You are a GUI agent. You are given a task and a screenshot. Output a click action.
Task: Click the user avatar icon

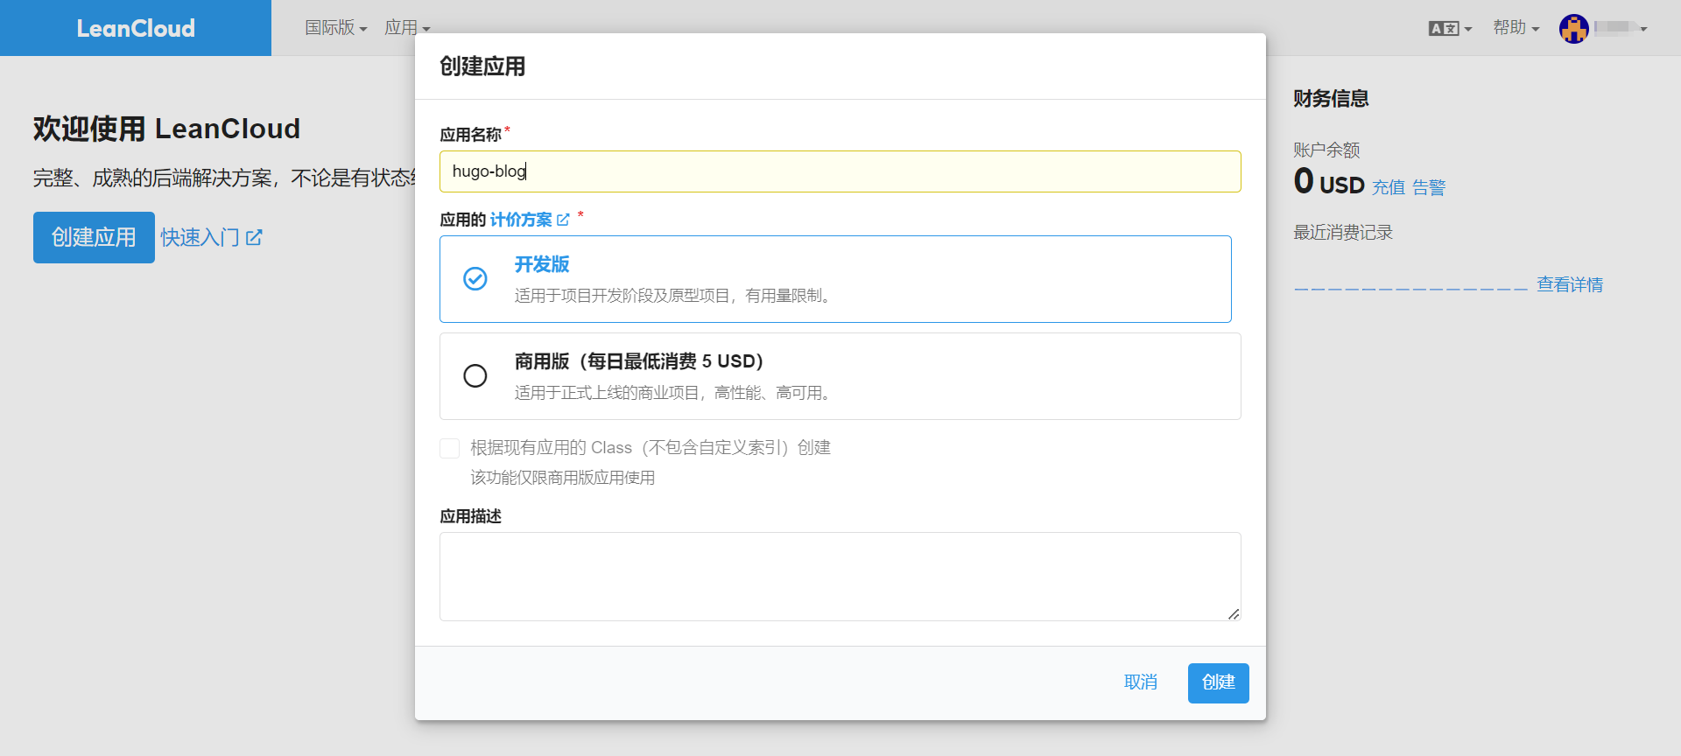(1573, 29)
